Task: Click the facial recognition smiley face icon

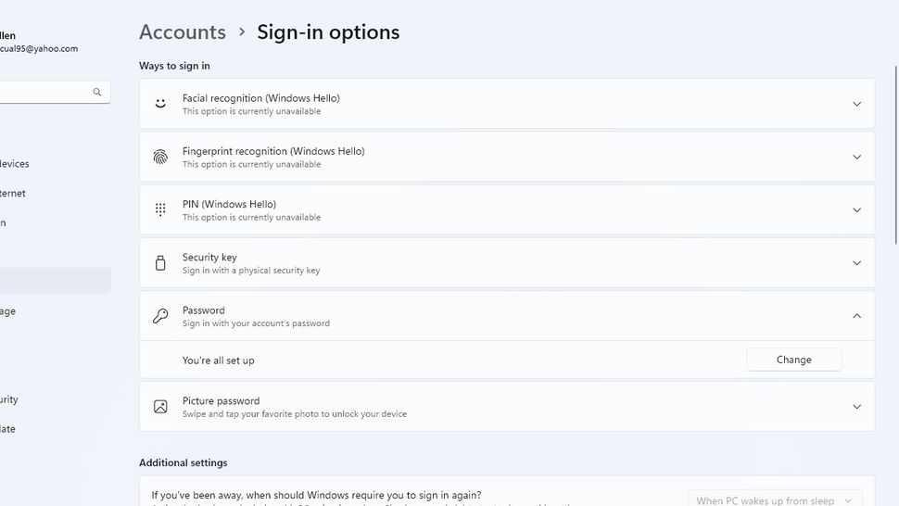Action: (160, 104)
